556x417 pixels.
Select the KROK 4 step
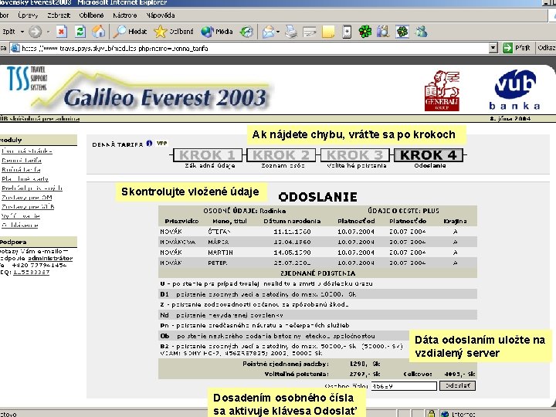(429, 155)
